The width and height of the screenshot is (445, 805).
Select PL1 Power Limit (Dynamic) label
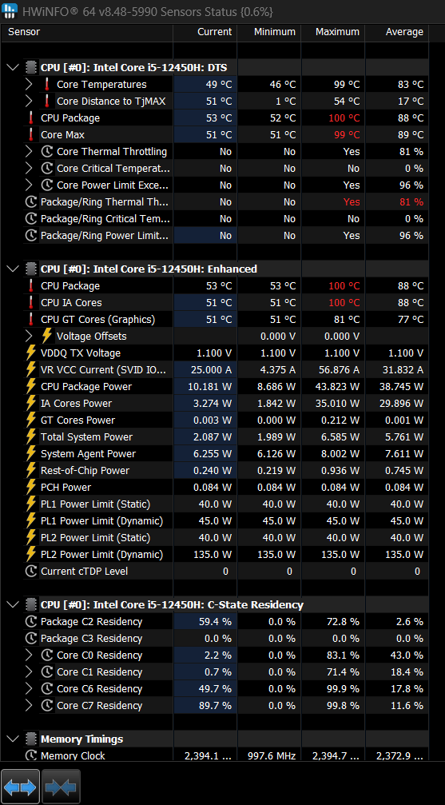[x=101, y=521]
